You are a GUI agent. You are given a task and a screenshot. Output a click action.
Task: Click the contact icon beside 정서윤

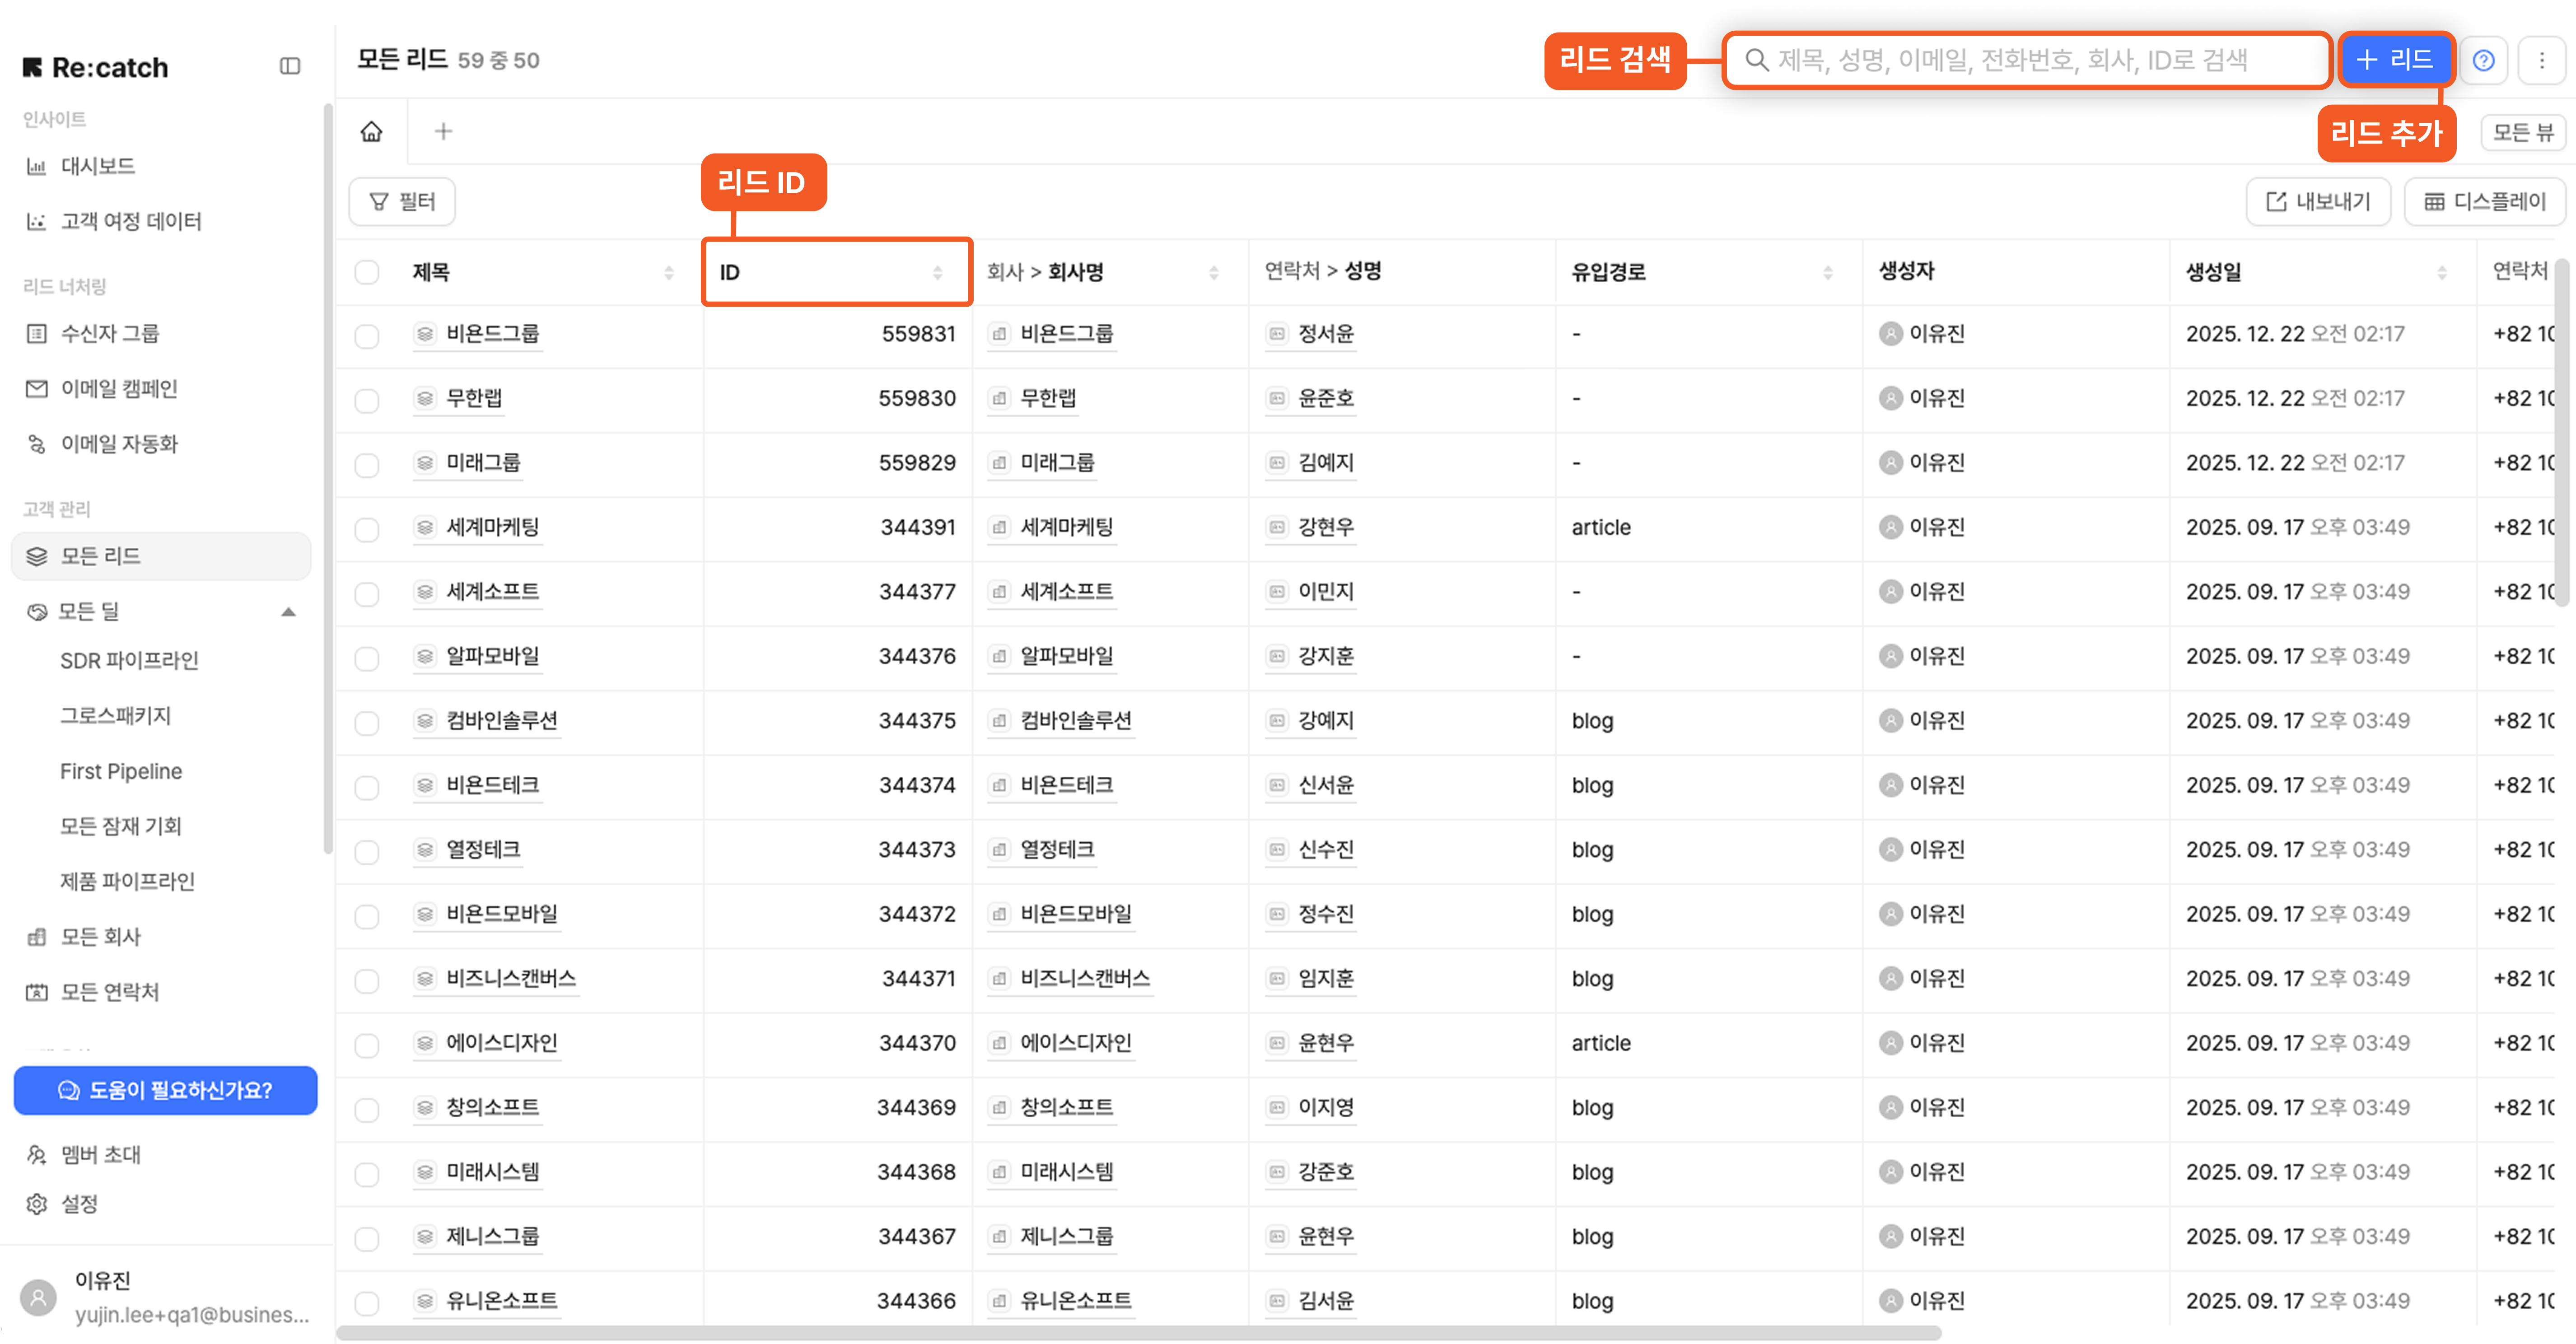[1277, 334]
